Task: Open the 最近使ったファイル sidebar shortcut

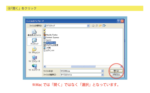Action: [34, 33]
